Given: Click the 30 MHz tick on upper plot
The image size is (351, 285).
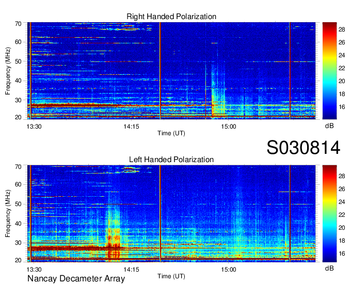Looking at the screenshot, I should point(18,100).
